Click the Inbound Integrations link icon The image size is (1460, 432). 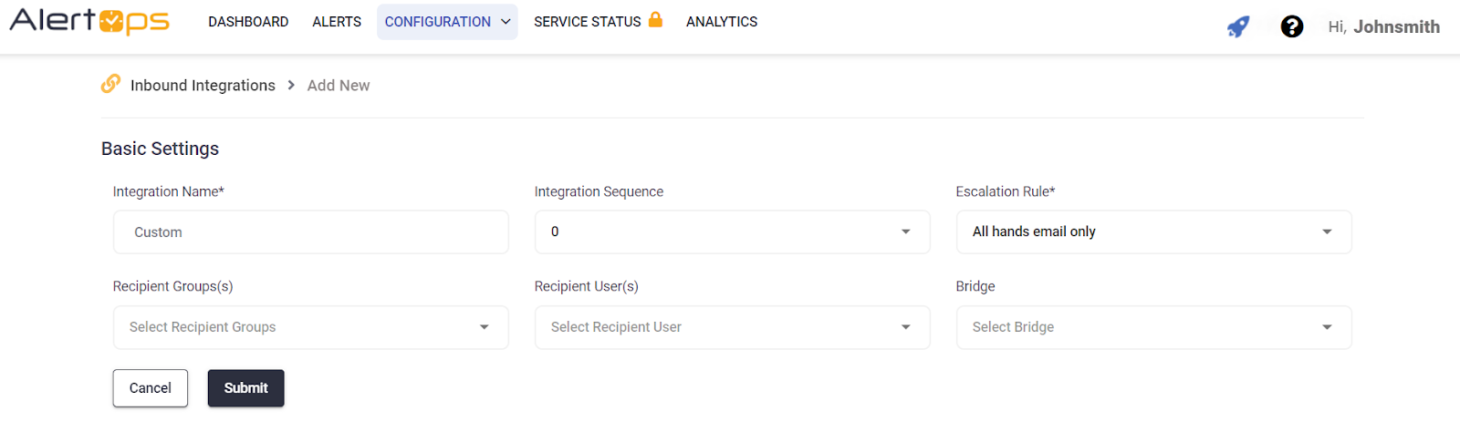click(x=110, y=84)
